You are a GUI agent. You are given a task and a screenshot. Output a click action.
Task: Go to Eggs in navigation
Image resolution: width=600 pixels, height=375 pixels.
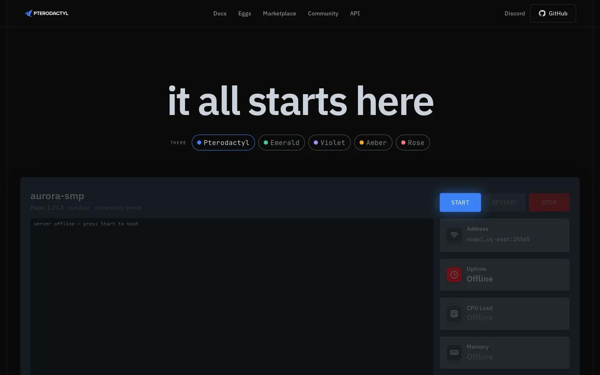click(x=245, y=13)
